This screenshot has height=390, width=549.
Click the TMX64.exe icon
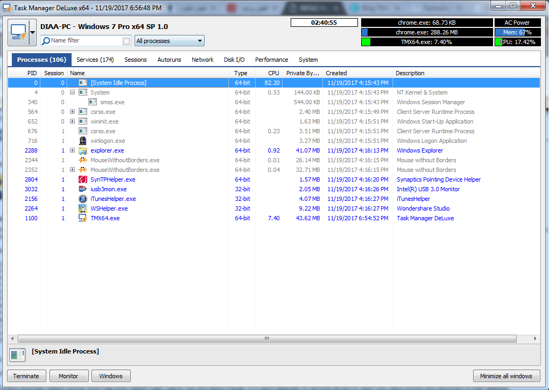click(83, 218)
